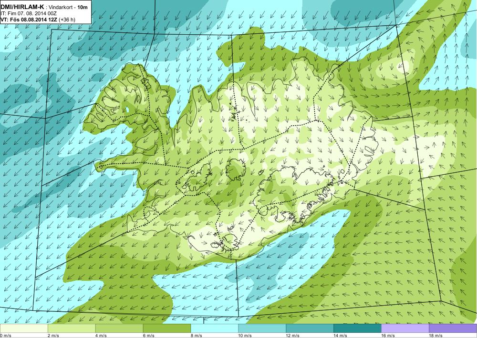Click the '(+36 h)' forecast offset text
The width and height of the screenshot is (477, 338).
(67, 20)
